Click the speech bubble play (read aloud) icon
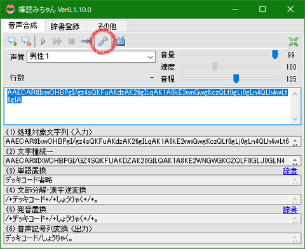 pos(12,41)
